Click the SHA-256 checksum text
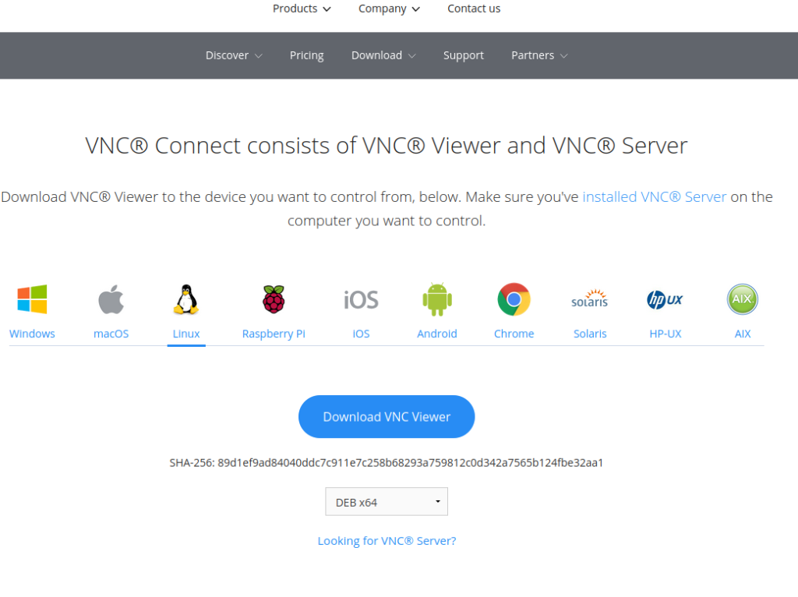 click(x=387, y=463)
